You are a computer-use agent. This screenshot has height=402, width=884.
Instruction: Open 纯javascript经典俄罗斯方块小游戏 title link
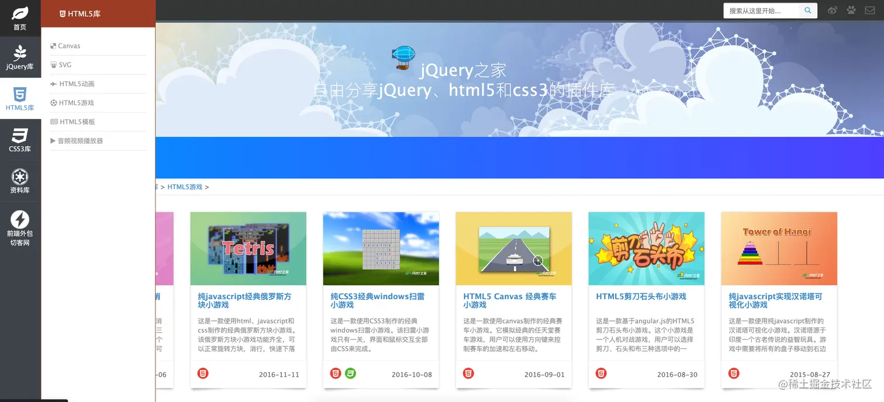pyautogui.click(x=244, y=300)
